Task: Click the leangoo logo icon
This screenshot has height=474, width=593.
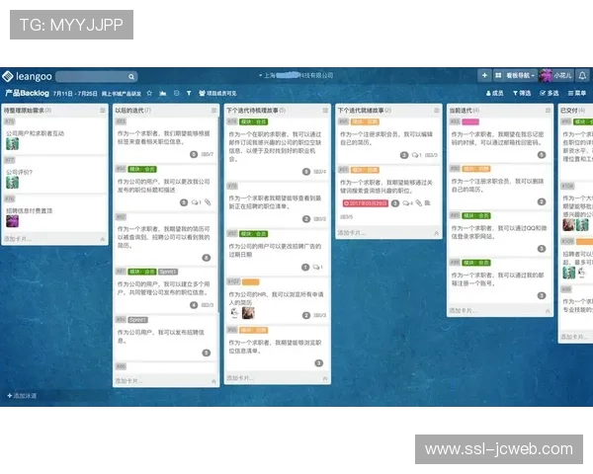Action: pos(8,76)
